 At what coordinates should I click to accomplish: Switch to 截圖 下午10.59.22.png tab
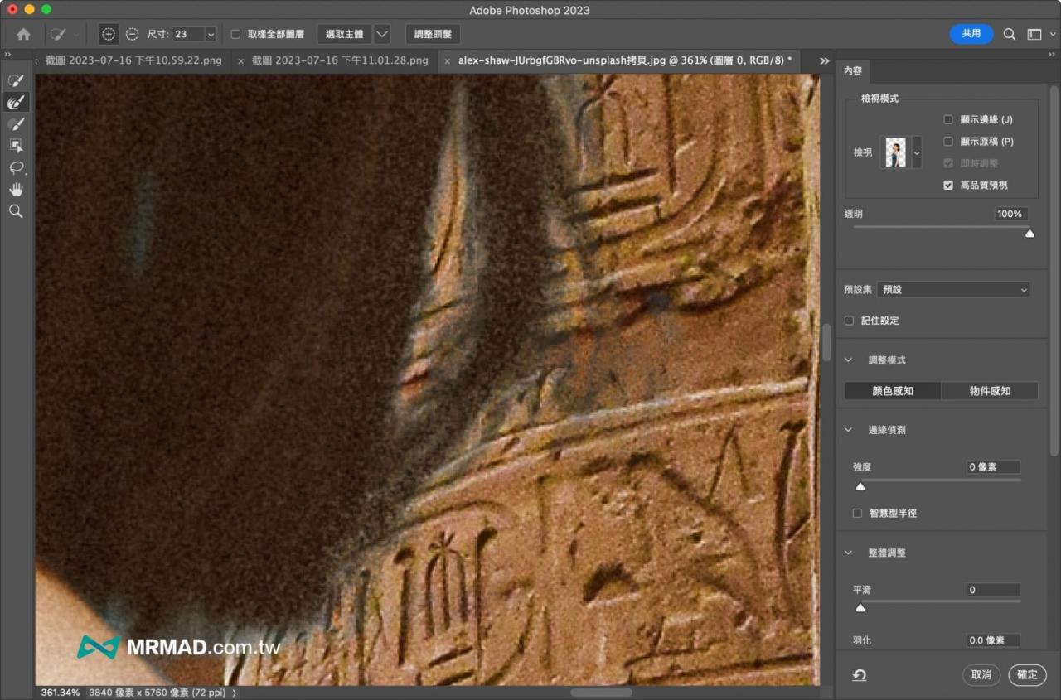[133, 60]
